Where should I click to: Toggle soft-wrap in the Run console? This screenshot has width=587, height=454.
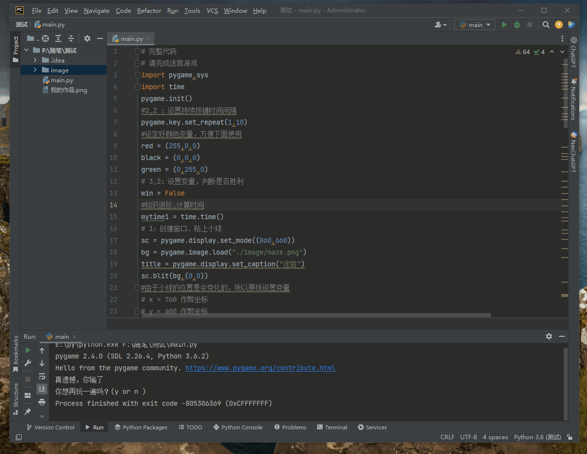point(42,376)
